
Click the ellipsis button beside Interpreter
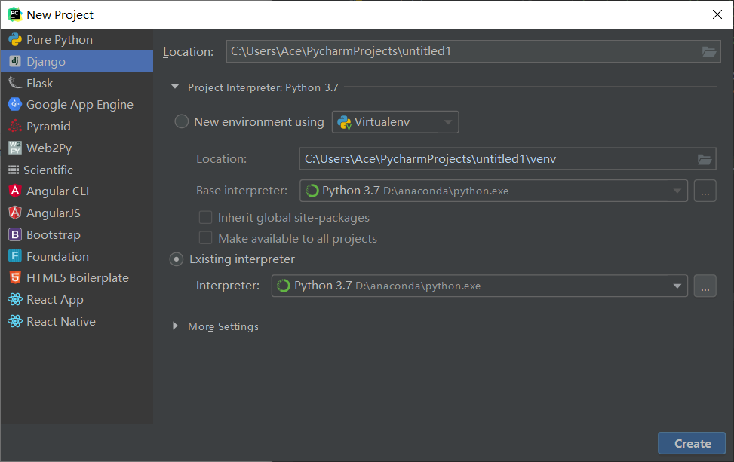pyautogui.click(x=705, y=286)
